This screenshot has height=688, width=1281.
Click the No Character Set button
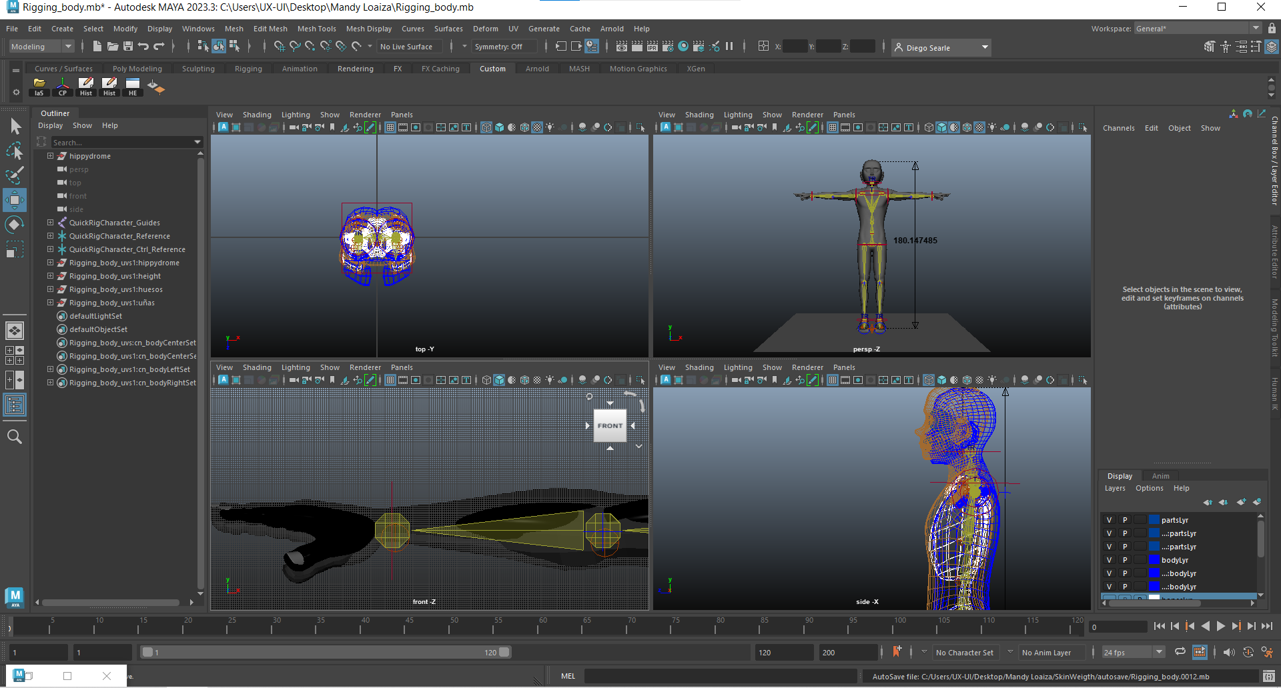(964, 653)
